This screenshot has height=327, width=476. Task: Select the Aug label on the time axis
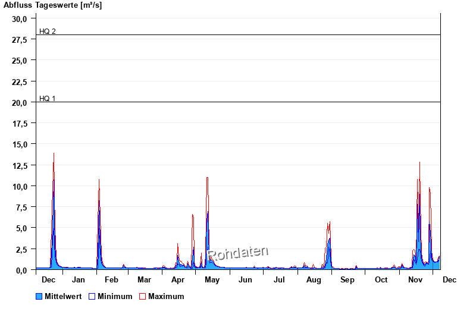click(314, 279)
